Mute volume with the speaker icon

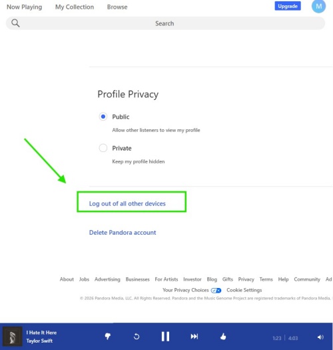[320, 337]
